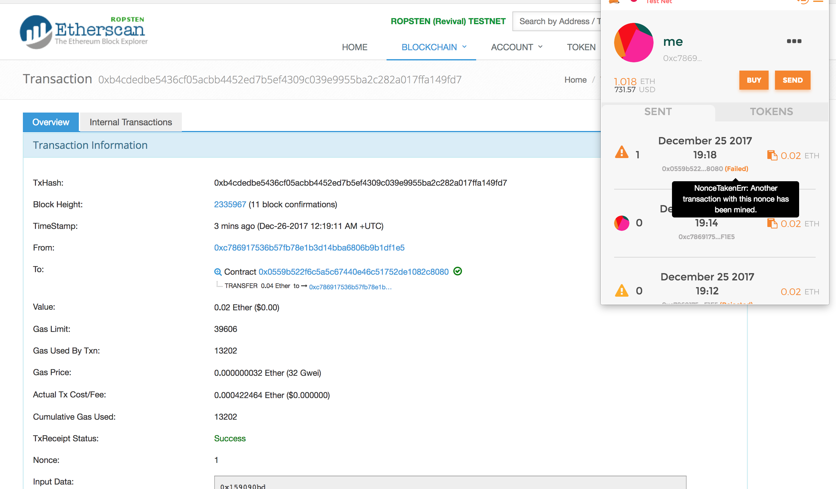This screenshot has height=489, width=836.
Task: Expand the BLOCKCHAIN navigation dropdown
Action: (x=431, y=47)
